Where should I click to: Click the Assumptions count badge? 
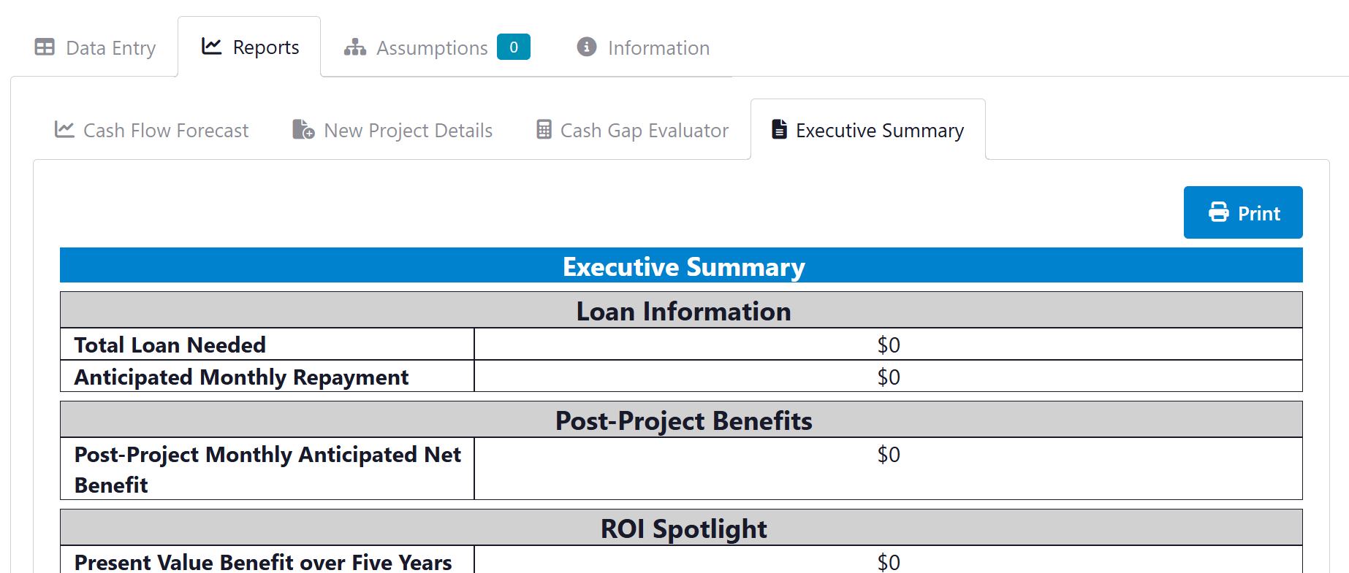514,47
